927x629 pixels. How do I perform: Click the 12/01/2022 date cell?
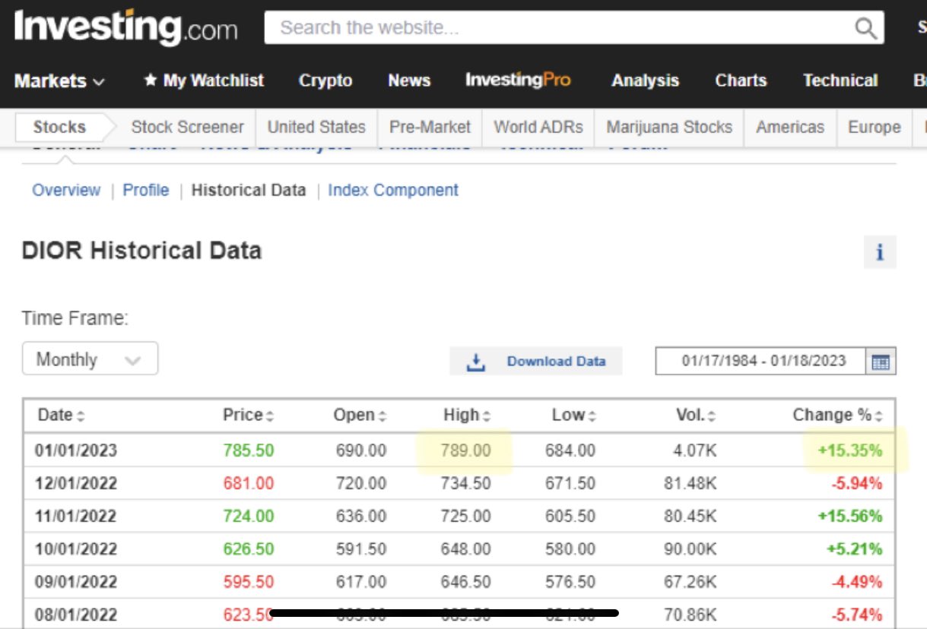click(x=76, y=483)
